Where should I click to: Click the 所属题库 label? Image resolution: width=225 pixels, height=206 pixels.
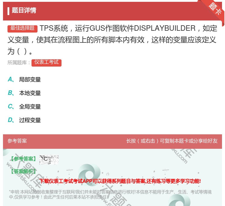[x=19, y=63]
